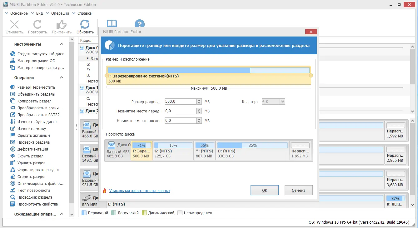Click the Логический legend color swatch

click(114, 213)
